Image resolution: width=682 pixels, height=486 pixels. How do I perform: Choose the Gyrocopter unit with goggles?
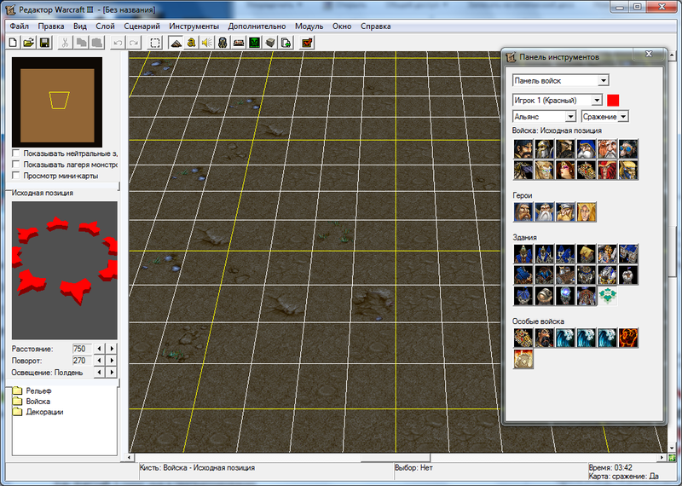coord(628,149)
